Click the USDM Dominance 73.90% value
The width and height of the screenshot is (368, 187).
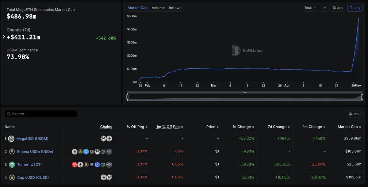[x=18, y=57]
